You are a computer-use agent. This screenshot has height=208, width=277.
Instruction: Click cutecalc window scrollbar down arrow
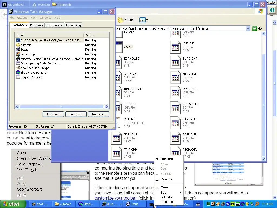263,159
